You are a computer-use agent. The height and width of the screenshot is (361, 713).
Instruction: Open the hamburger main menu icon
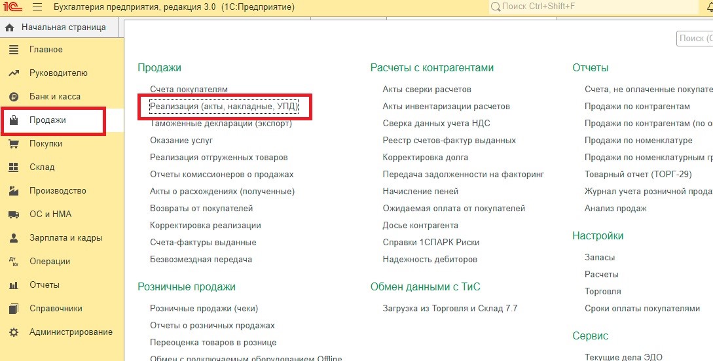coord(37,7)
